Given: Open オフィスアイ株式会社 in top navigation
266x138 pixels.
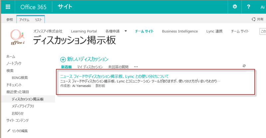Looking at the screenshot, I should [48, 31].
